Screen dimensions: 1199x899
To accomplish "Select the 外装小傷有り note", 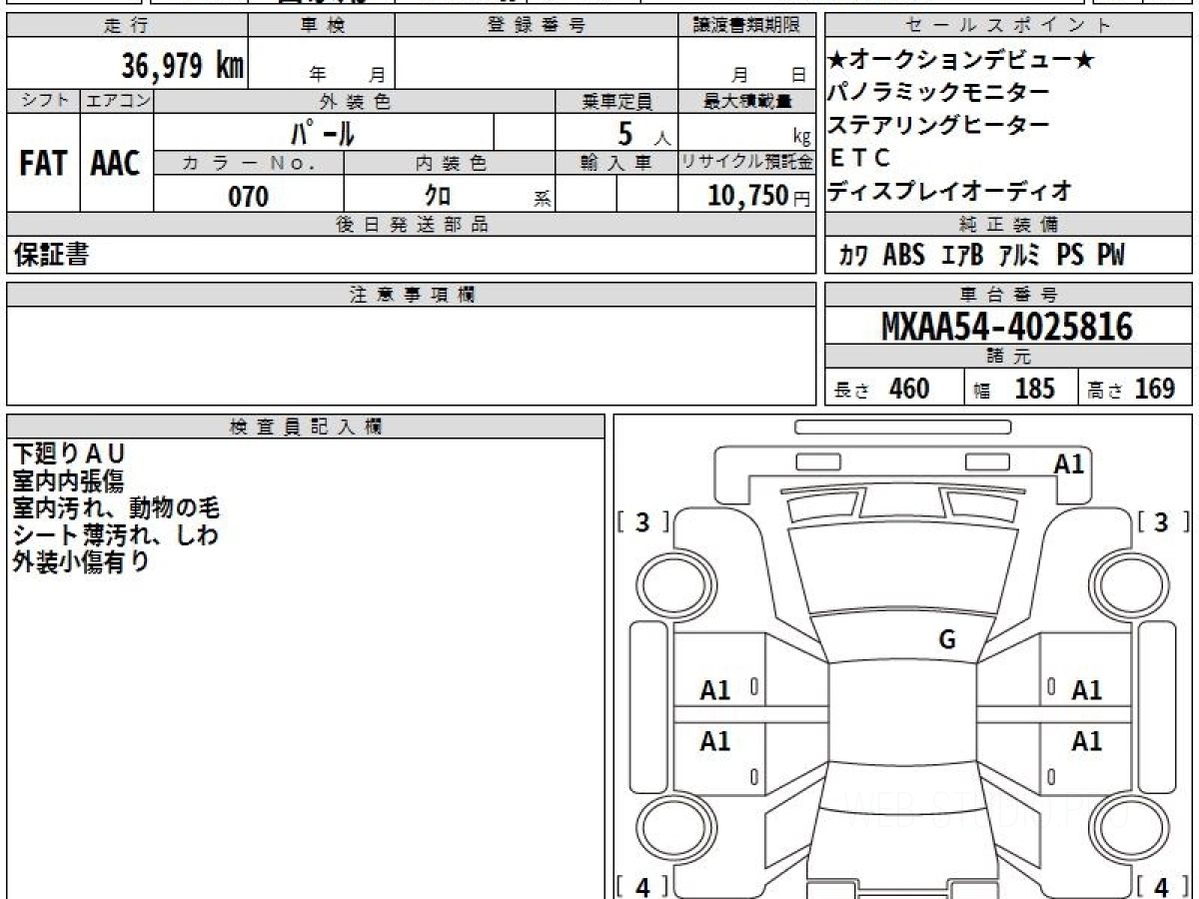I will pos(81,562).
